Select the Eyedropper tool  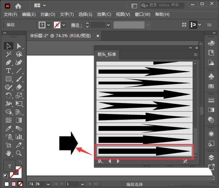pyautogui.click(x=9, y=128)
